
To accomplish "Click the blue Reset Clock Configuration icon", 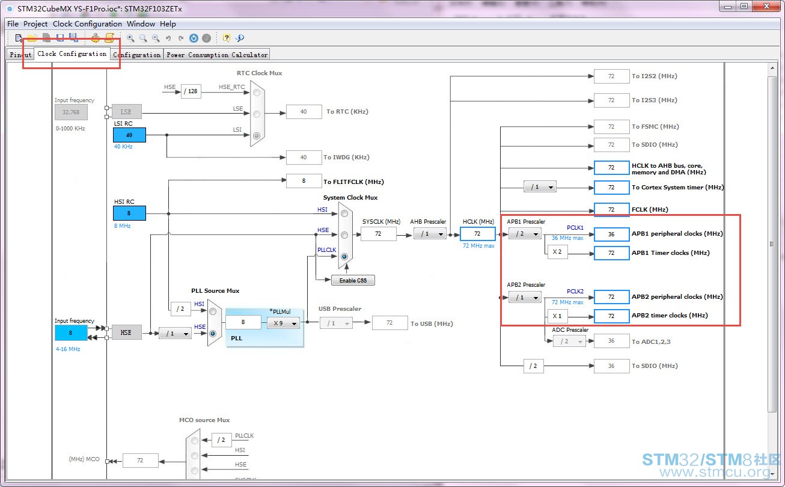I will pos(194,38).
